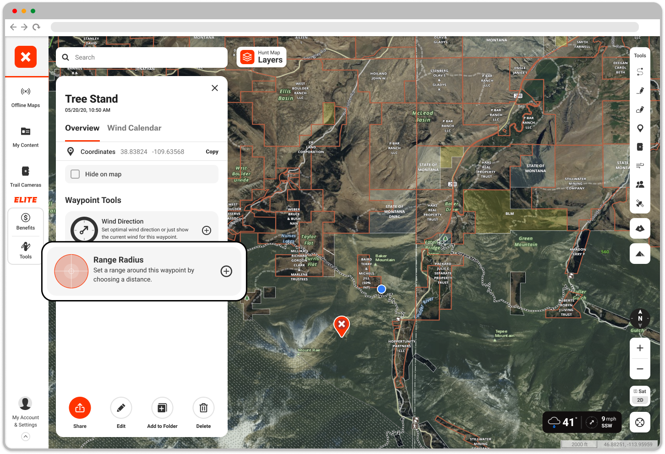Open My Account & Settings
Image resolution: width=665 pixels, height=454 pixels.
click(x=26, y=412)
